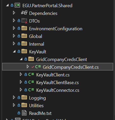Click the C# project icon for EGU.PartnerPortal.Shared
The height and width of the screenshot is (120, 115).
[17, 5]
